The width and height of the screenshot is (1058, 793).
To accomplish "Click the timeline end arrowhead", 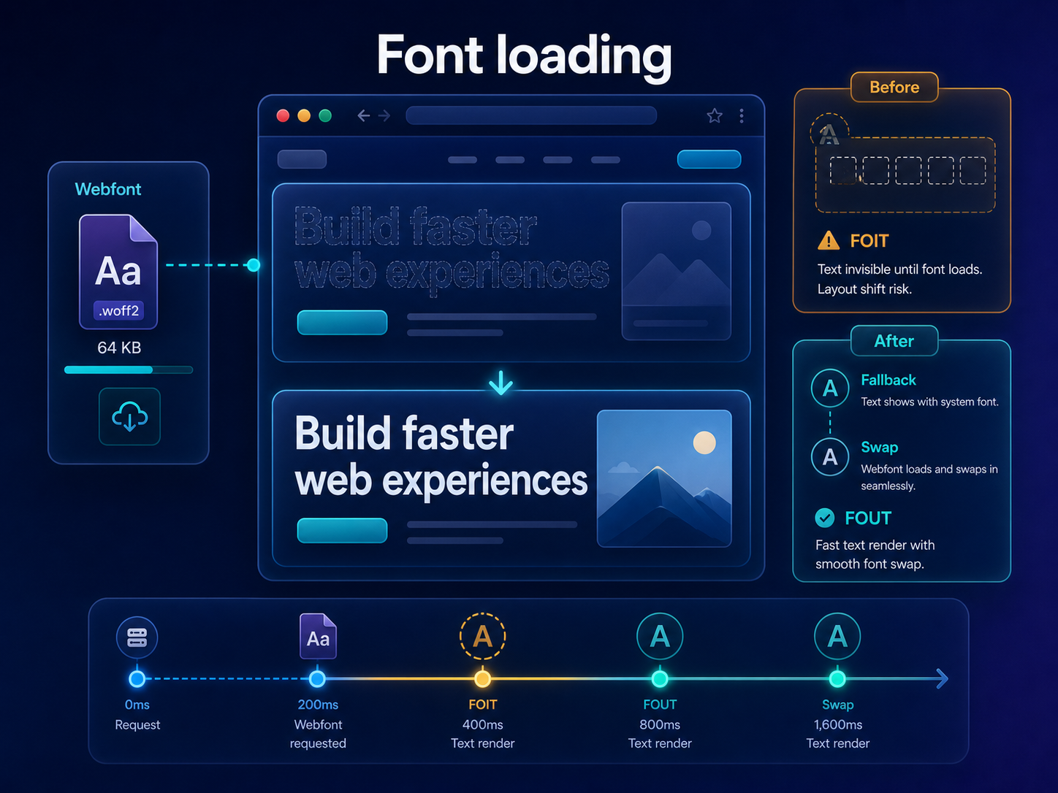I will coord(942,679).
